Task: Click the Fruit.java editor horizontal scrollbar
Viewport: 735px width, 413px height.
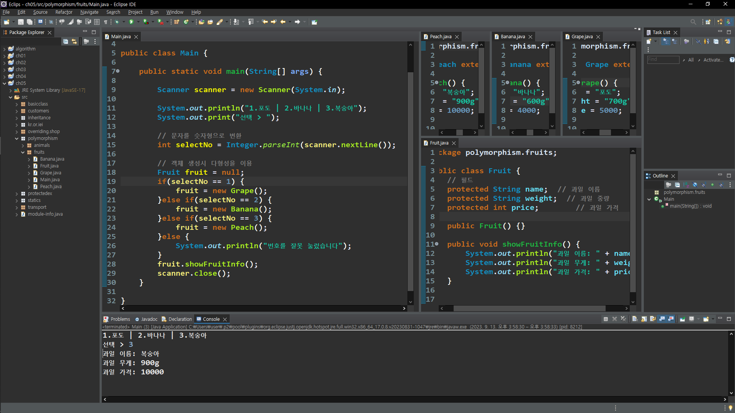Action: point(529,308)
